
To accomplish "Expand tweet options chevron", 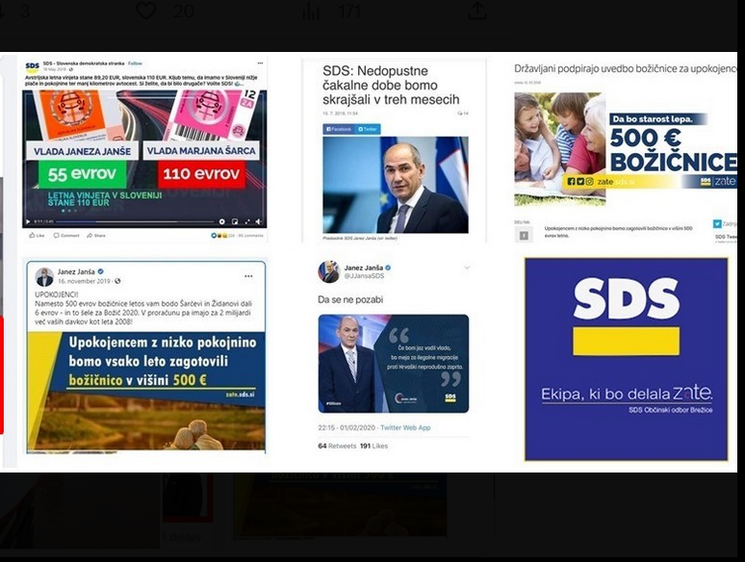I will click(x=467, y=268).
